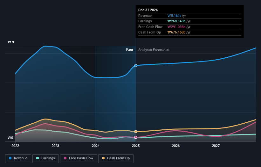Click the blue Revenue data point at 2025
This screenshot has width=261, height=167.
[136, 66]
